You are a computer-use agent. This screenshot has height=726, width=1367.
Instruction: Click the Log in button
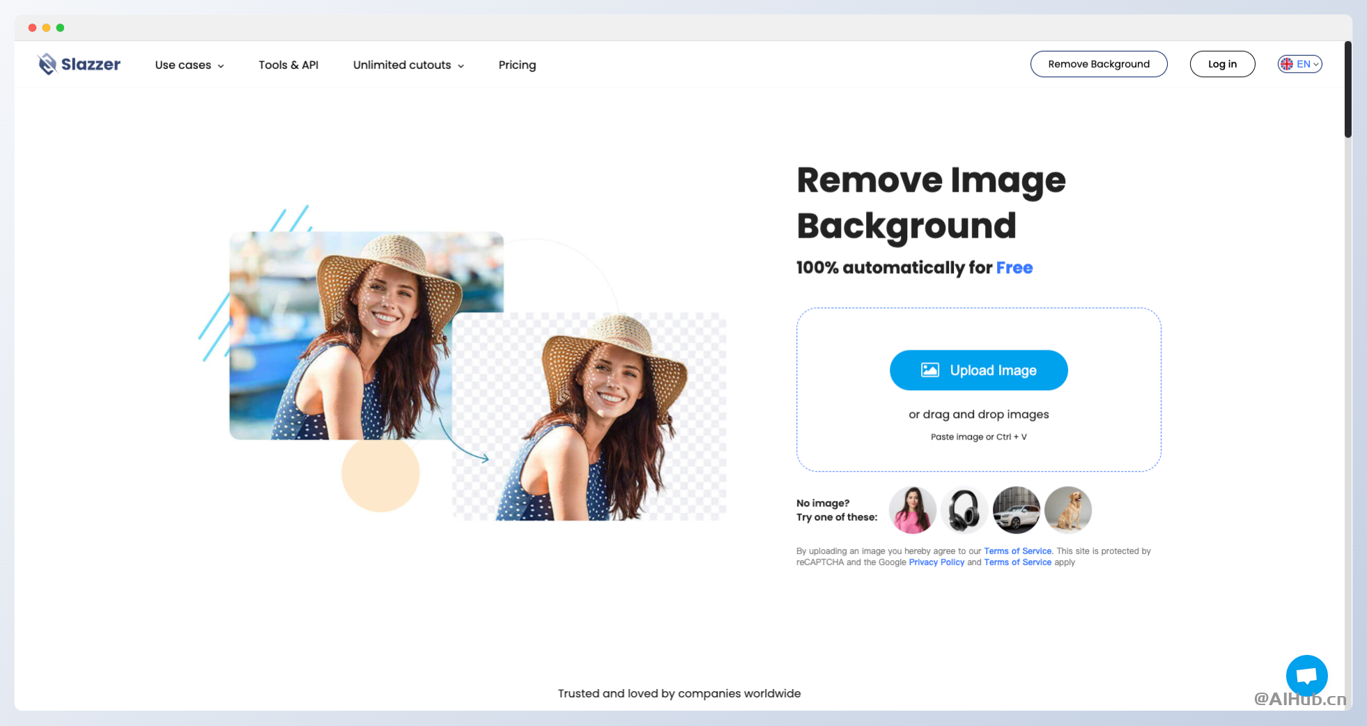[x=1222, y=64]
